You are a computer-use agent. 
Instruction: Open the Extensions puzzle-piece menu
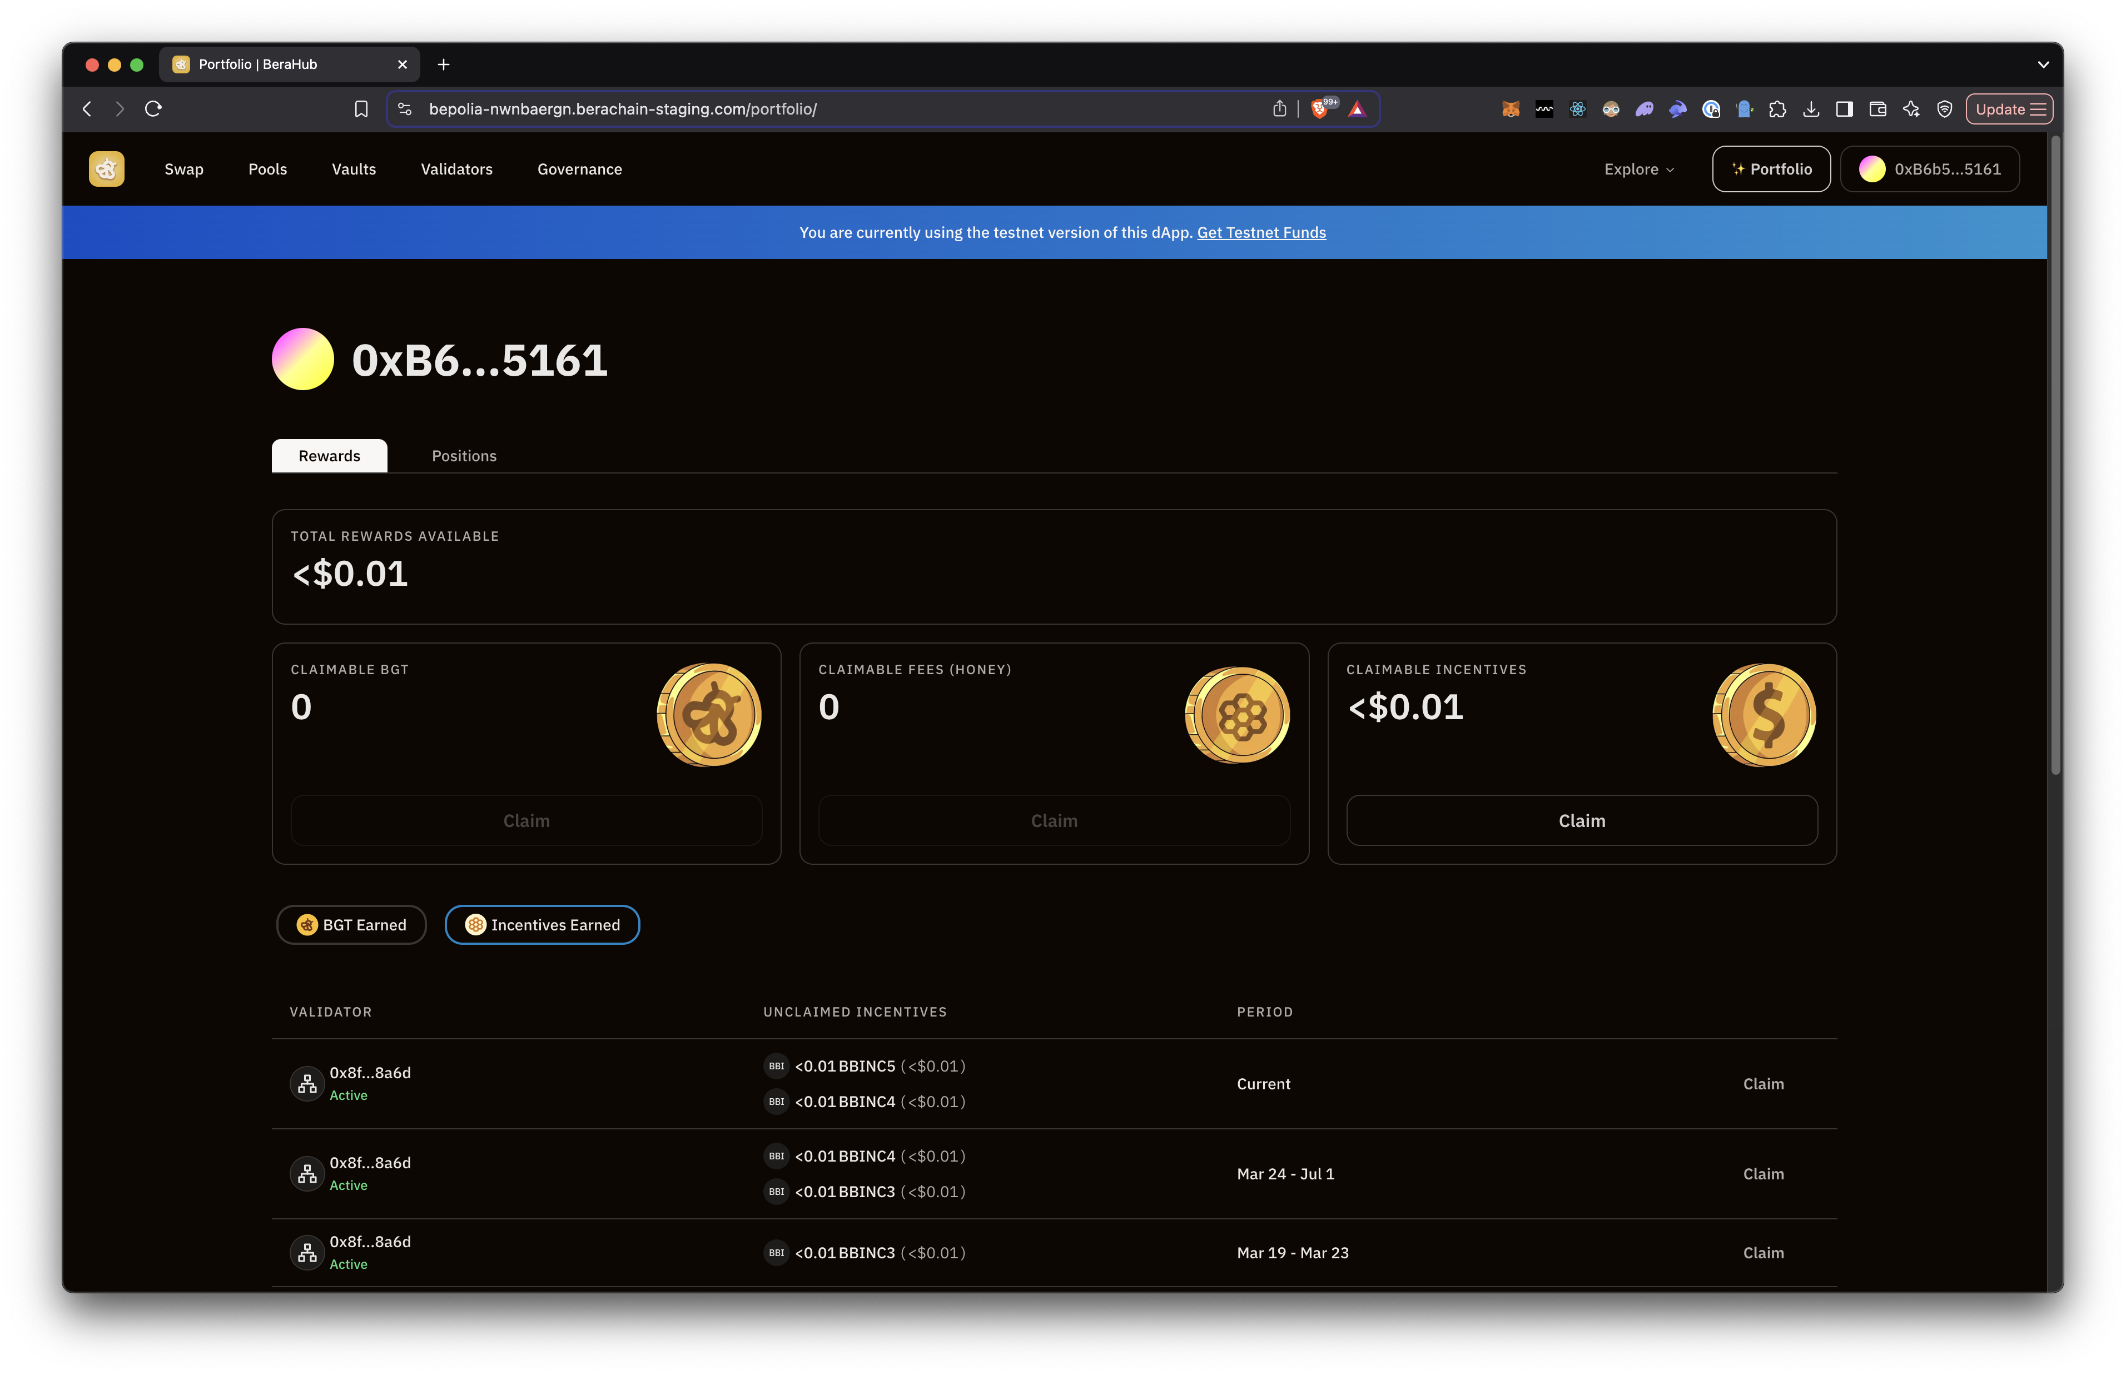tap(1777, 109)
